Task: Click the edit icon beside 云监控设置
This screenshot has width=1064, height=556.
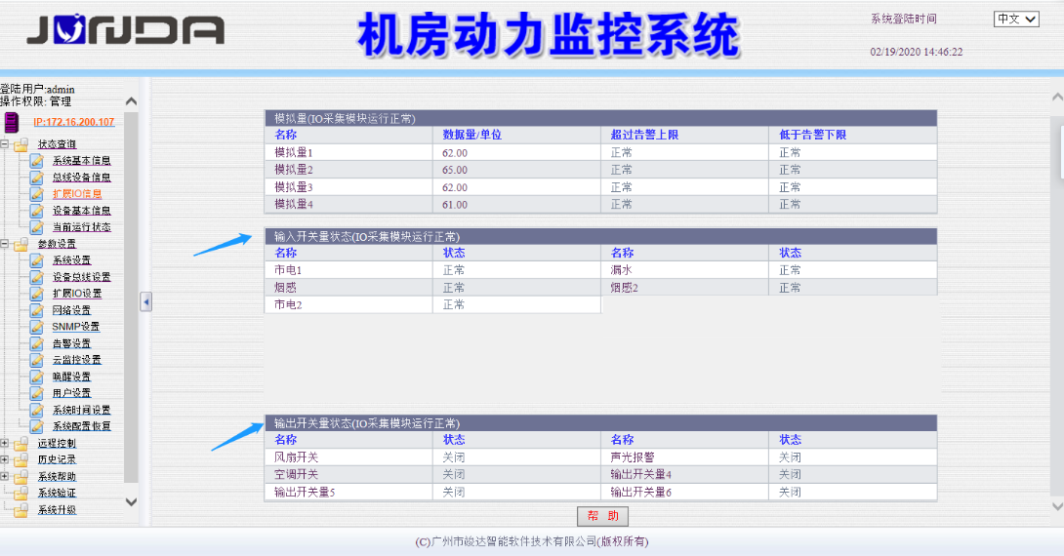Action: (x=37, y=360)
